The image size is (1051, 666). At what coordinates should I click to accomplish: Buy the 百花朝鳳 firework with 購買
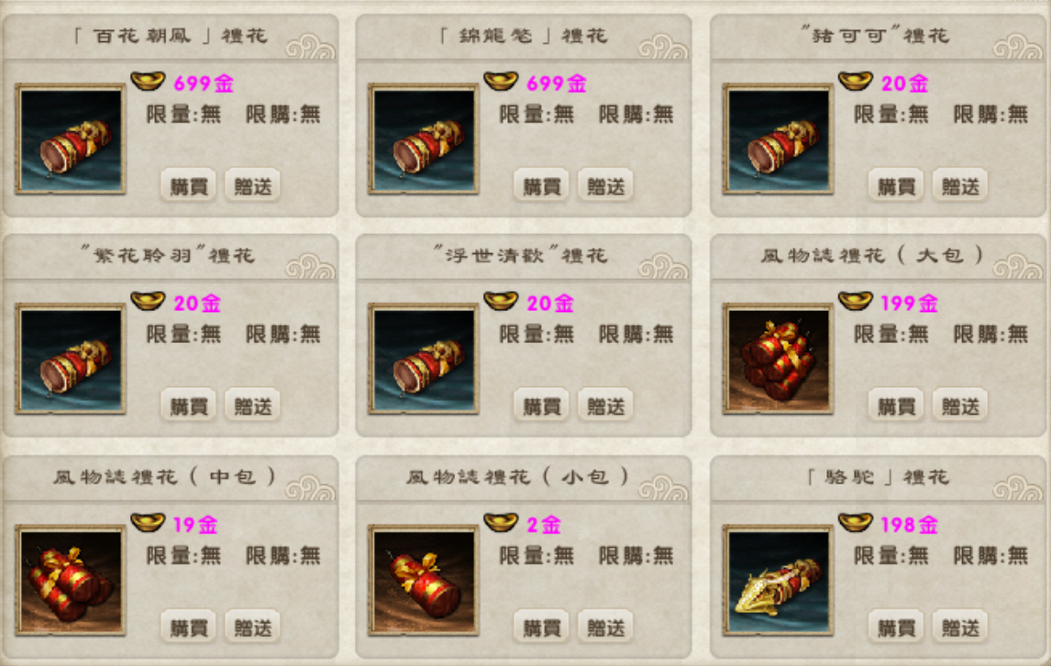(188, 186)
